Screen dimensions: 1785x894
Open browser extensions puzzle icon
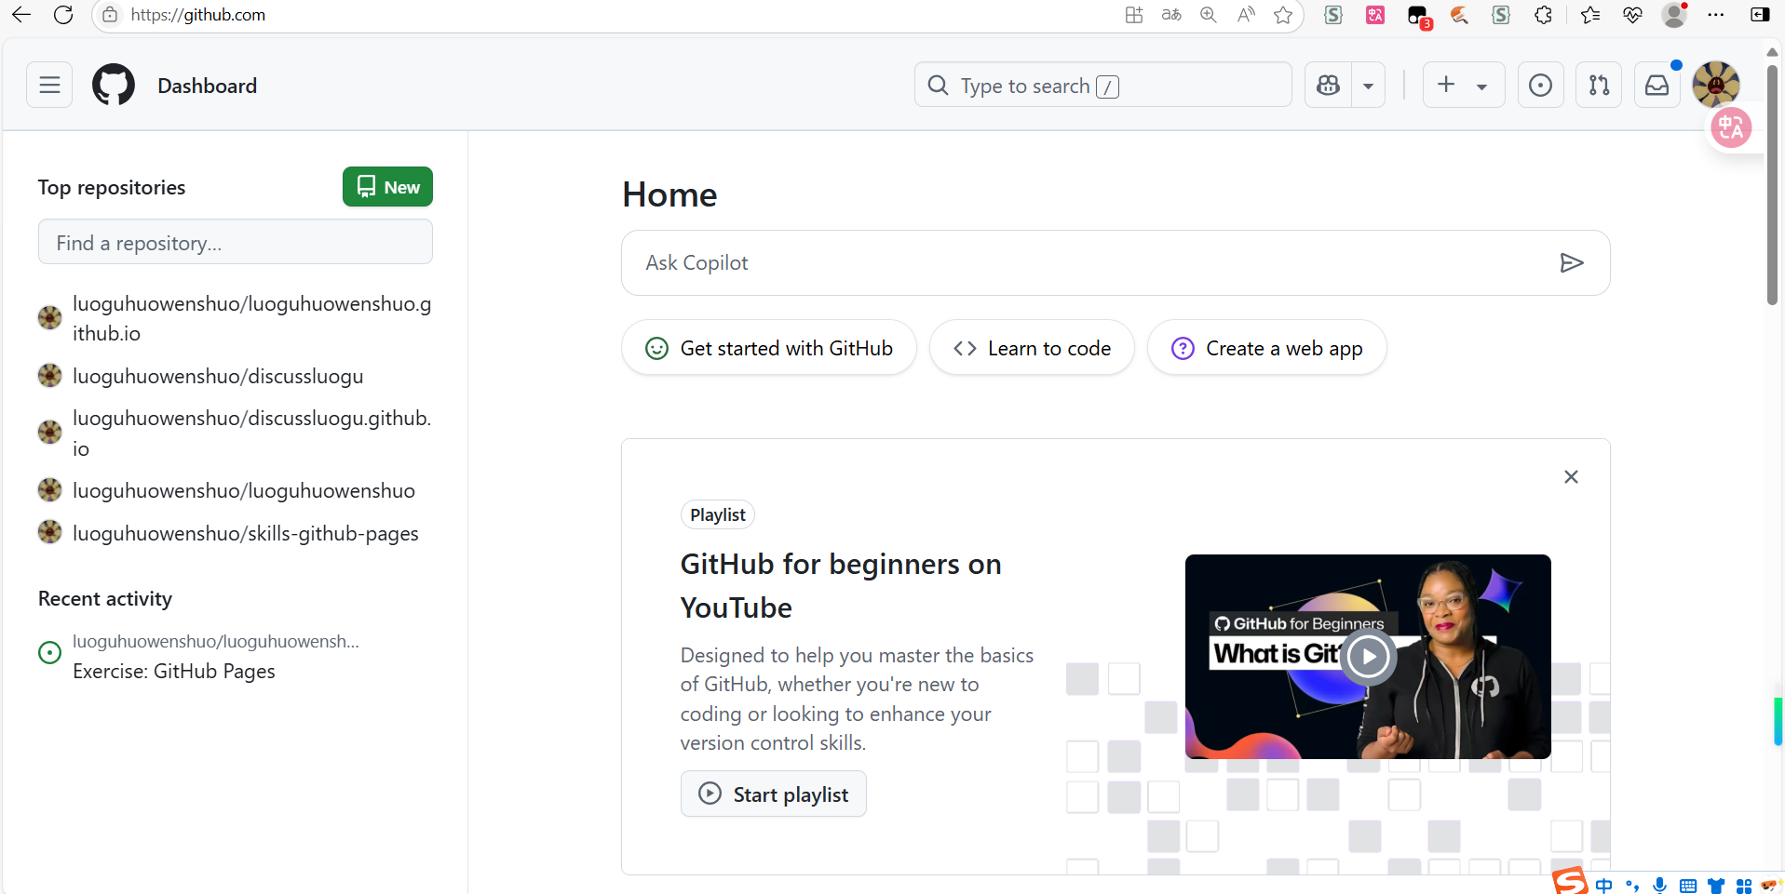1544,15
